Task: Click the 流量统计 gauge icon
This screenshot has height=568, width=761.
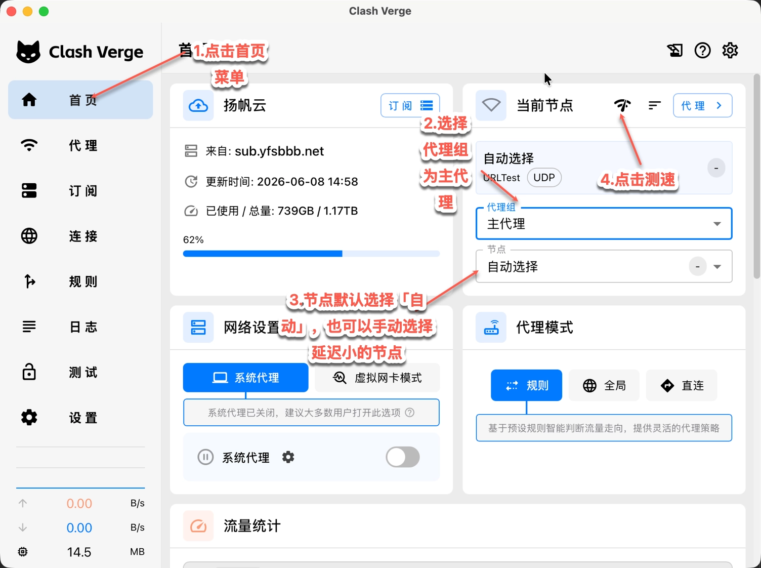Action: click(198, 525)
